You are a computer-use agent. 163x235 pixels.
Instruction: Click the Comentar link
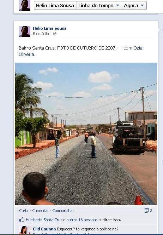point(41,211)
